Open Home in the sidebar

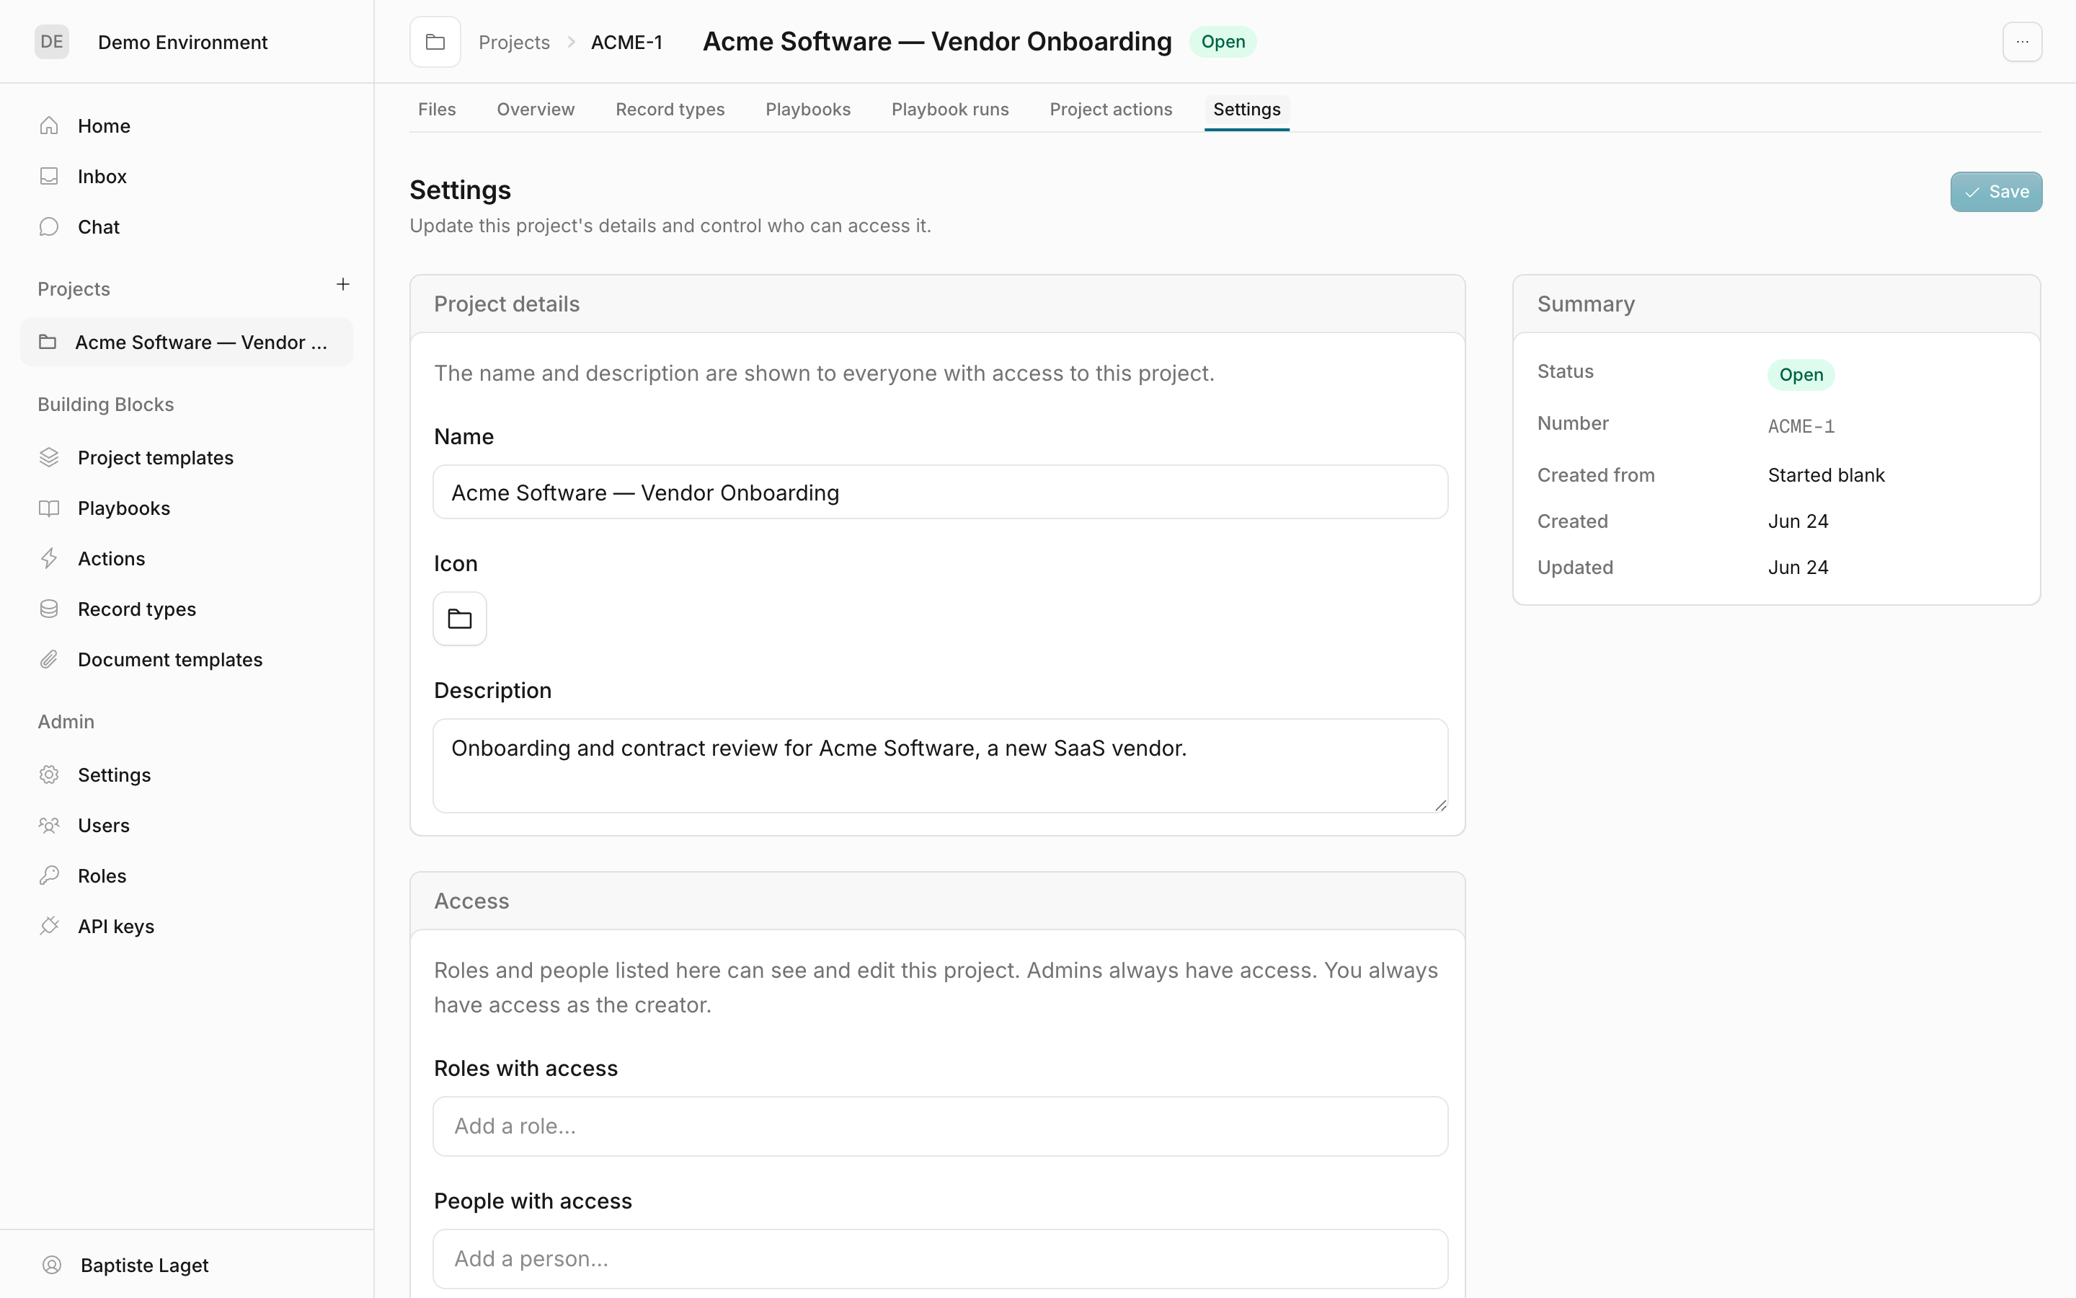[x=186, y=126]
